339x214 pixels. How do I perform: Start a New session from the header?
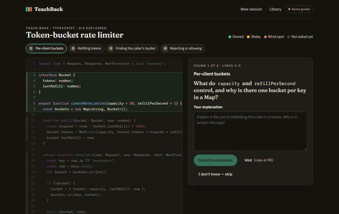(251, 9)
